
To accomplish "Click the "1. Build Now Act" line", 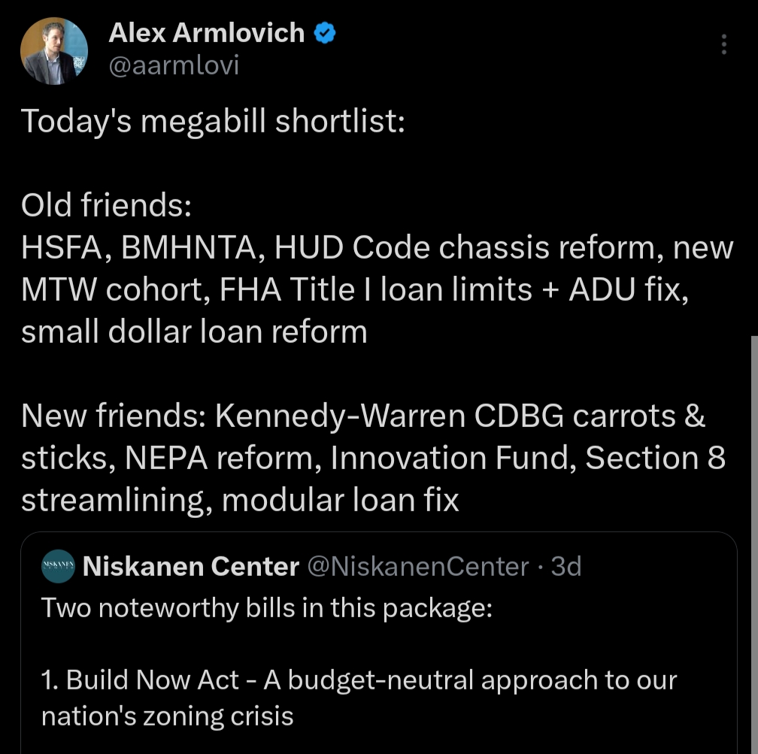I will [359, 680].
